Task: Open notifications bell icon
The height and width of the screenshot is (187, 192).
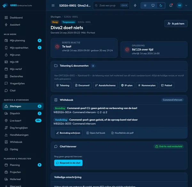Action: click(x=171, y=5)
